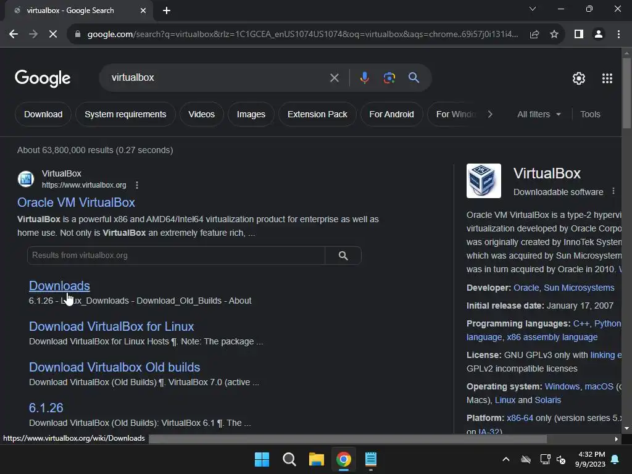Screen dimensions: 632x474
Task: Select the Download filter chip
Action: point(43,114)
